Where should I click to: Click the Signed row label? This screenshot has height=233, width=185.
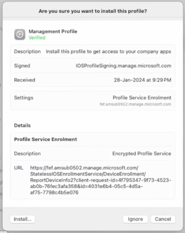(22, 66)
